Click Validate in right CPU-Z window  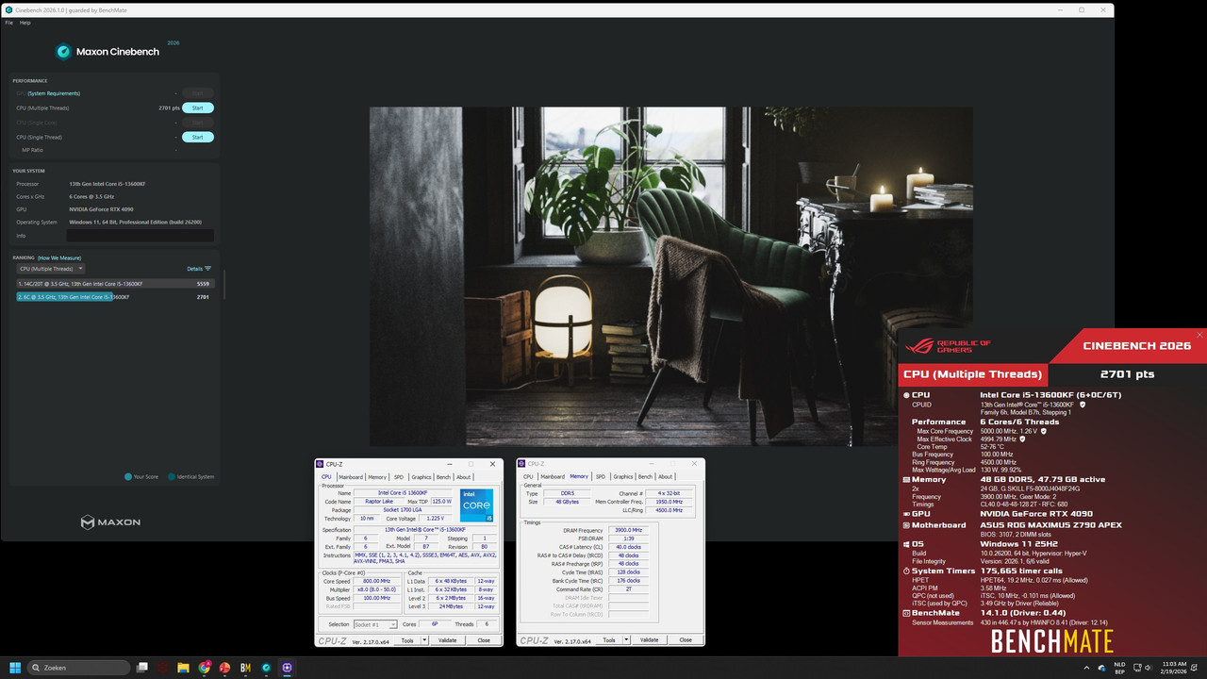coord(650,640)
